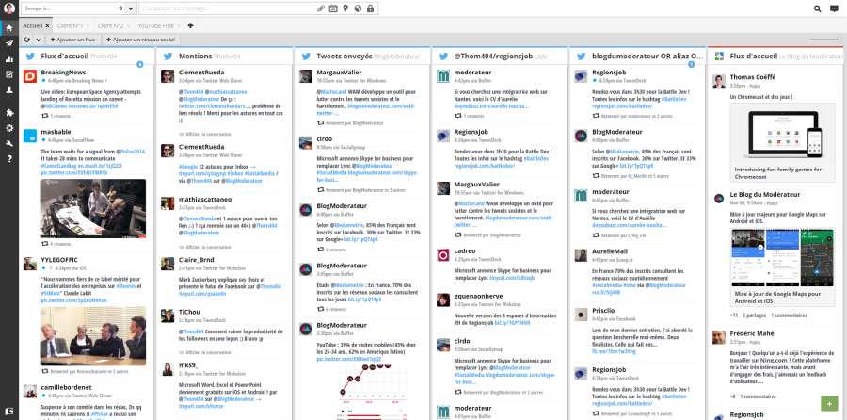Click retweet icon under BreakingNews tweet

click(x=45, y=116)
